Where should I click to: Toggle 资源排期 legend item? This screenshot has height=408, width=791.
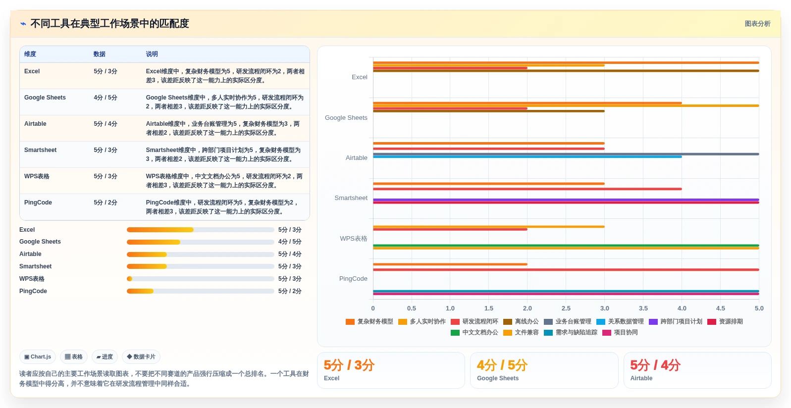click(725, 322)
